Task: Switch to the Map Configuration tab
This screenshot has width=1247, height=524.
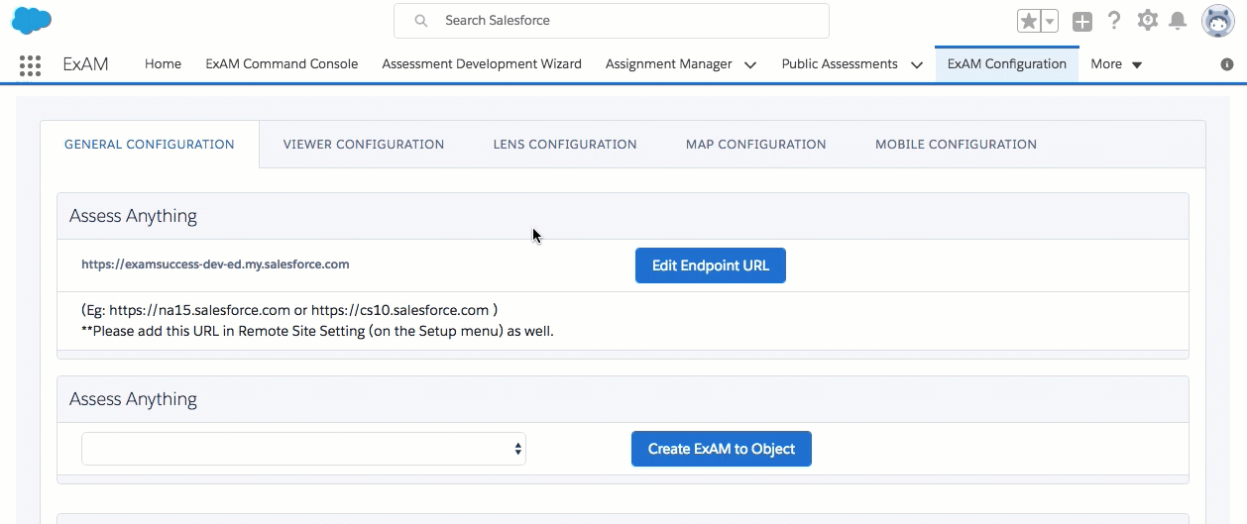Action: (x=755, y=145)
